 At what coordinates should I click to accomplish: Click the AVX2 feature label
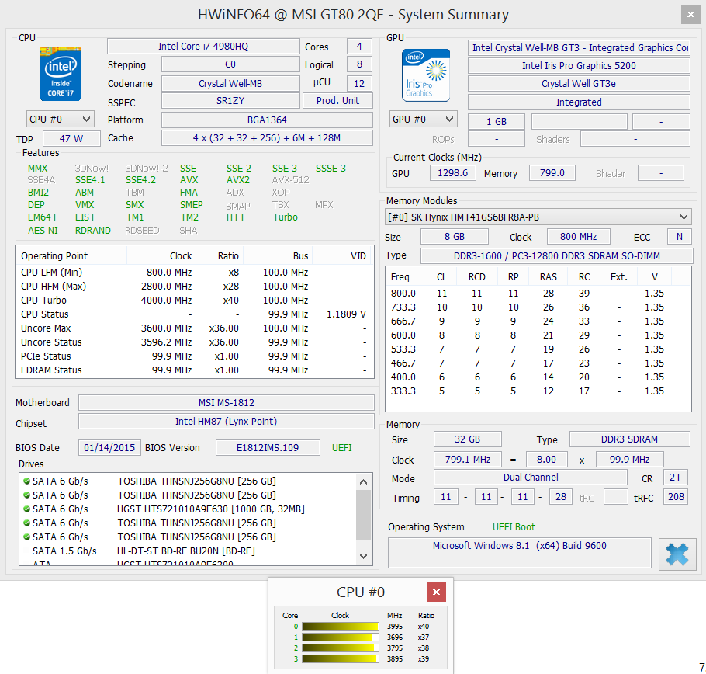coord(238,180)
